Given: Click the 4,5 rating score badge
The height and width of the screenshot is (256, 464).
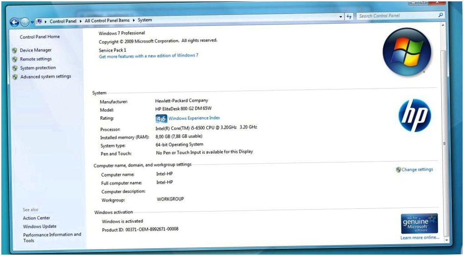Looking at the screenshot, I should tap(161, 119).
